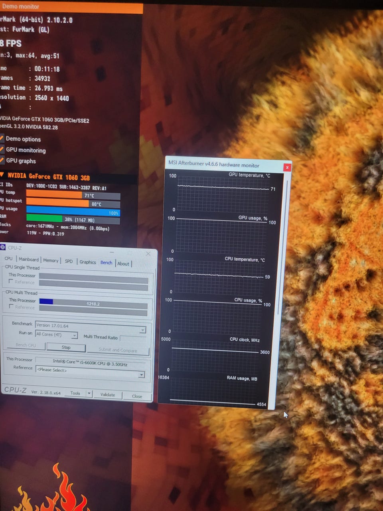Click the GPU hotspot 80°C bar
This screenshot has height=511, width=383.
(x=73, y=203)
